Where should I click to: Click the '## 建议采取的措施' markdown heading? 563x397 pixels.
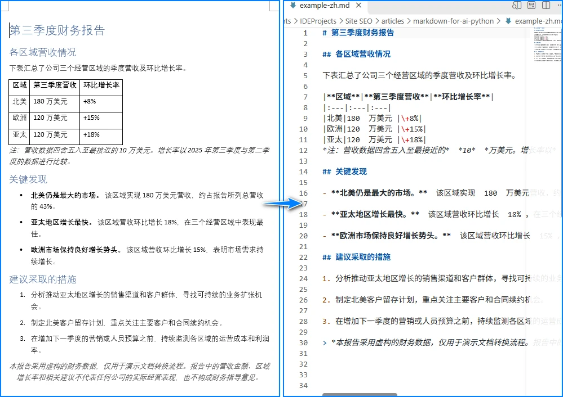356,257
